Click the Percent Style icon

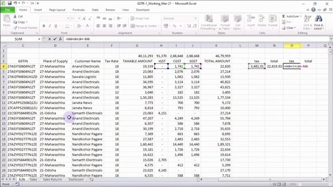pos(174,26)
